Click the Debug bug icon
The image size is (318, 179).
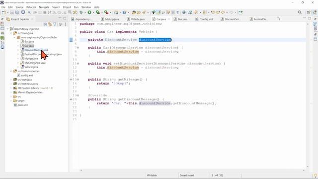click(x=81, y=12)
